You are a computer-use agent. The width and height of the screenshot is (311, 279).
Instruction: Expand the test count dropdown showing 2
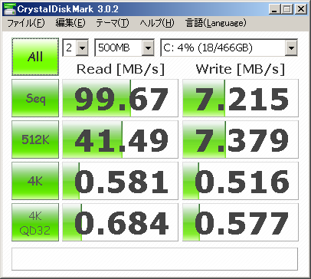(x=82, y=48)
